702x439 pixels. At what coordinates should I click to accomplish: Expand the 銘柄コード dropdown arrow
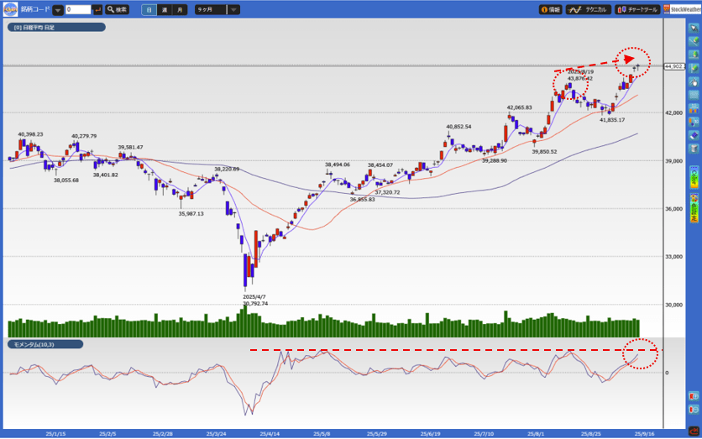tap(57, 10)
